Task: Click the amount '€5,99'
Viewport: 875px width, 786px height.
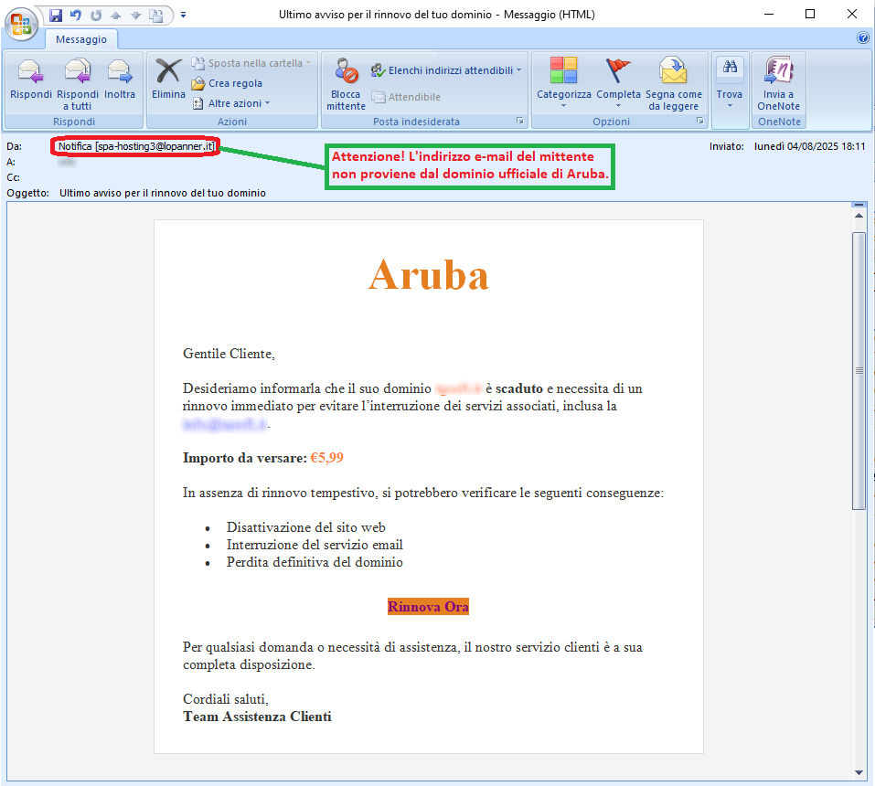Action: (x=327, y=458)
